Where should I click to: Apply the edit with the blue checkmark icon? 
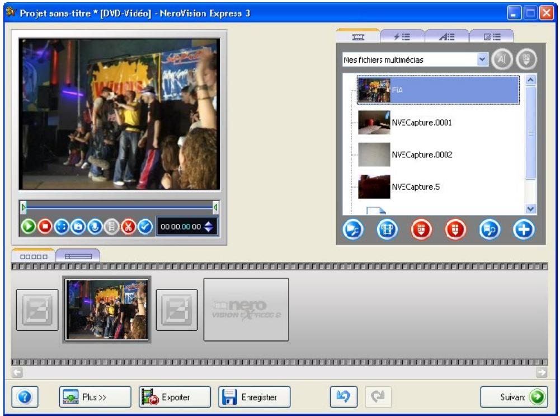(x=145, y=227)
